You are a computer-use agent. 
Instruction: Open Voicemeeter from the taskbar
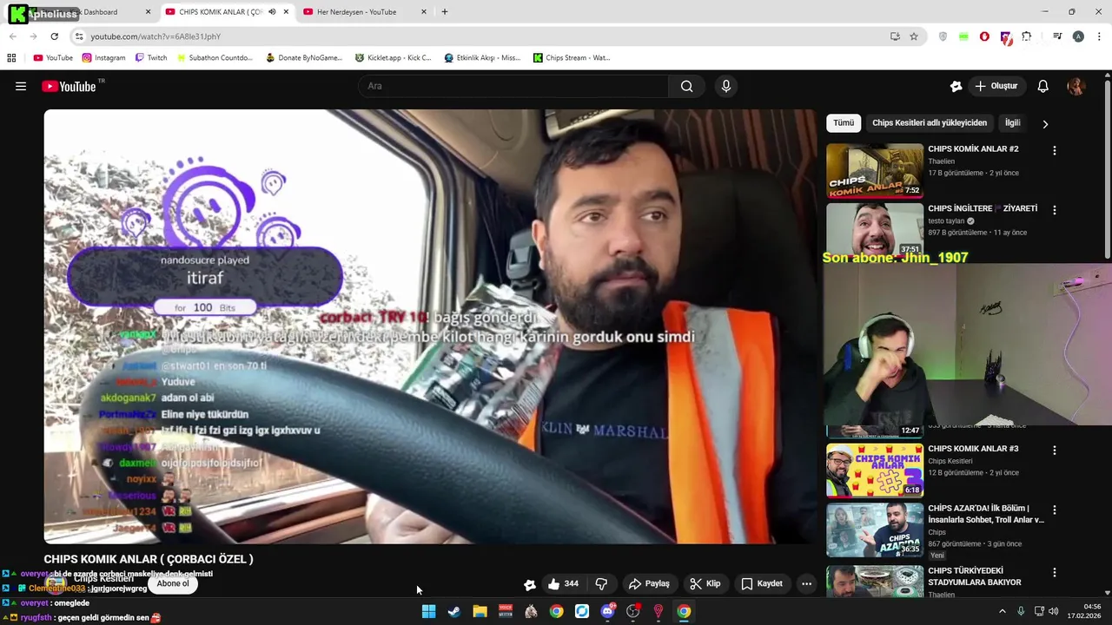[x=506, y=611]
